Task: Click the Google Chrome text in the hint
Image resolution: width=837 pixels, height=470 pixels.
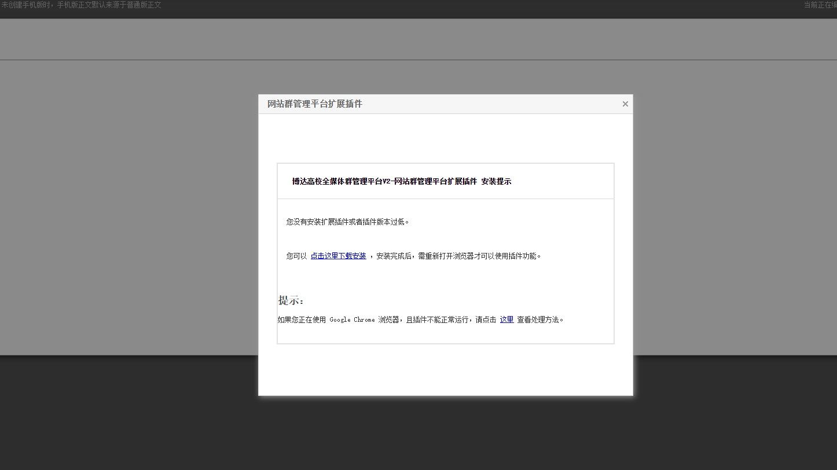Action: tap(352, 320)
